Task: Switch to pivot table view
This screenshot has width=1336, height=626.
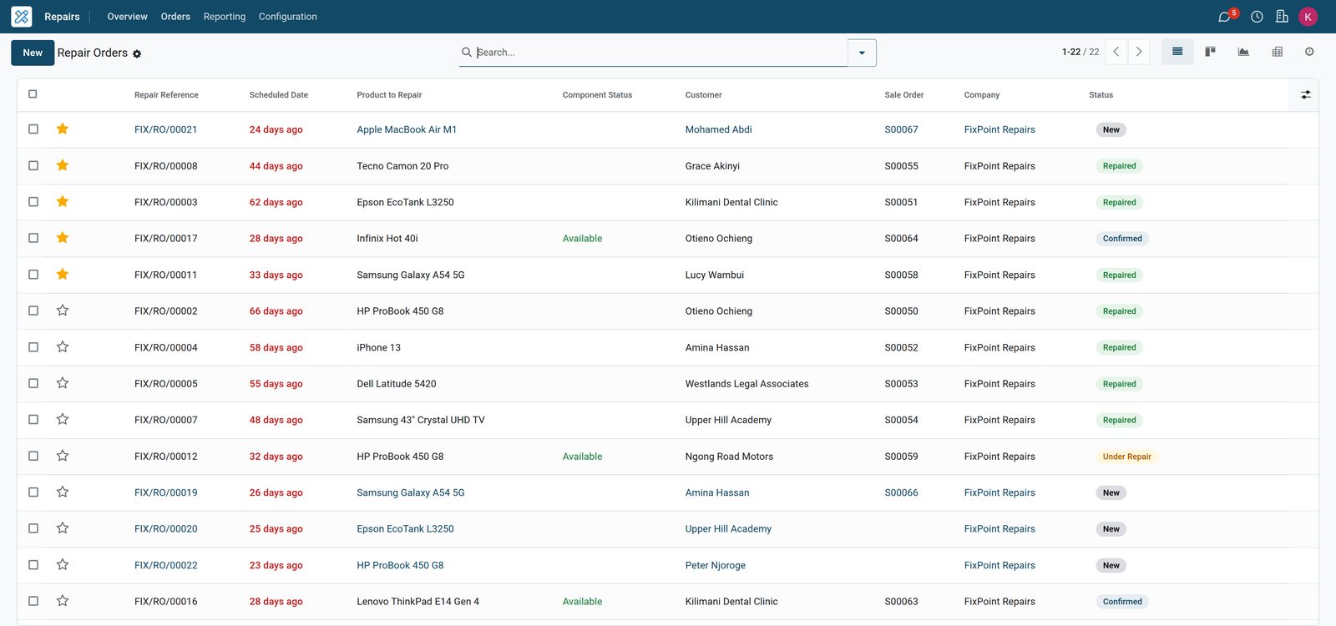Action: click(x=1277, y=52)
